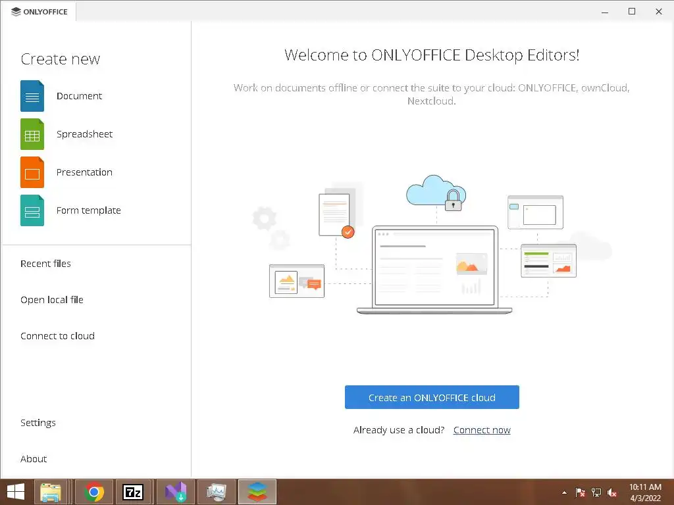Switch to the ONLYOFFICE home tab
Image resolution: width=674 pixels, height=505 pixels.
tap(39, 12)
